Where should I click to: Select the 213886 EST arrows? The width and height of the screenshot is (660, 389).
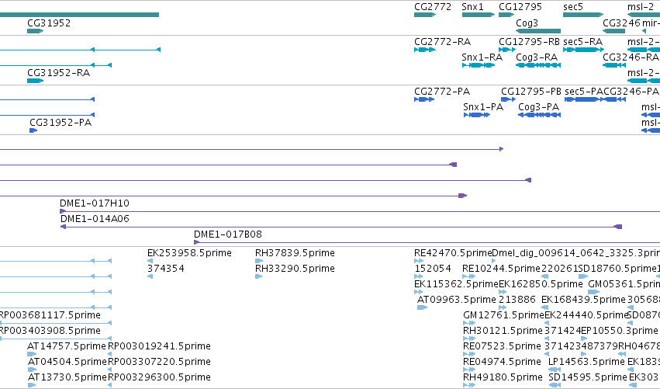(503, 307)
